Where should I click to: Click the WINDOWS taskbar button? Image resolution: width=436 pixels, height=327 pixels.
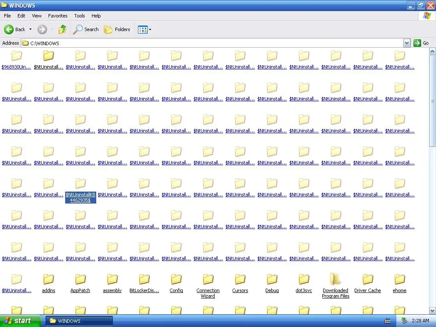click(79, 321)
